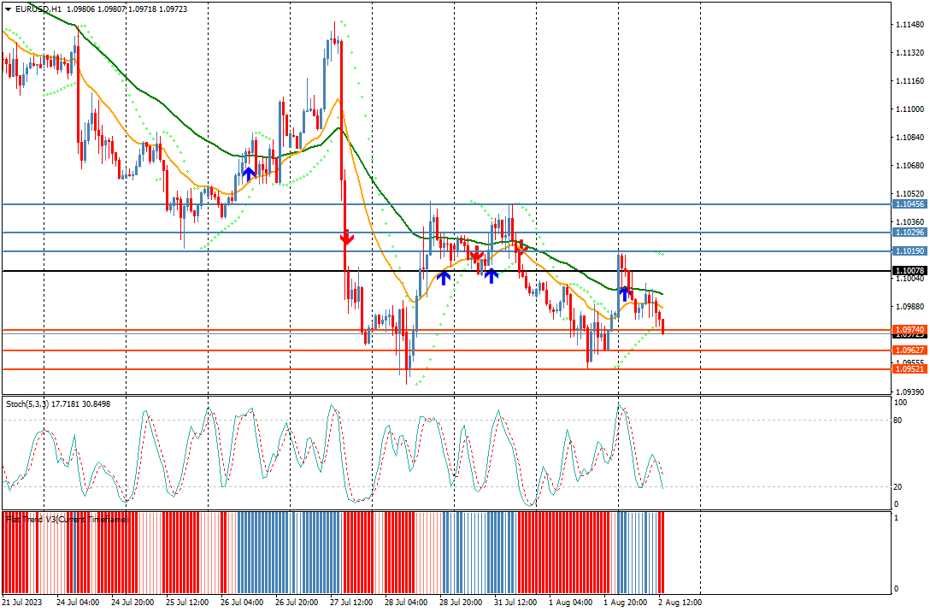Click the 1.11480 price axis value
The image size is (930, 612).
909,24
